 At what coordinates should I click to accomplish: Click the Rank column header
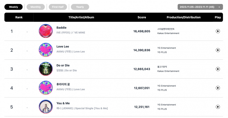pyautogui.click(x=19, y=17)
